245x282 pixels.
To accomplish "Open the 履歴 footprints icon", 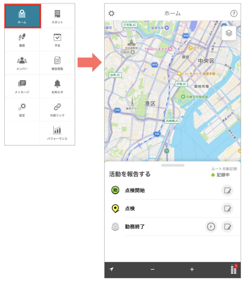I will click(x=22, y=37).
